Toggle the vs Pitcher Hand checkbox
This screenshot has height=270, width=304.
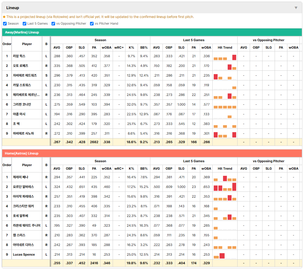(x=92, y=23)
